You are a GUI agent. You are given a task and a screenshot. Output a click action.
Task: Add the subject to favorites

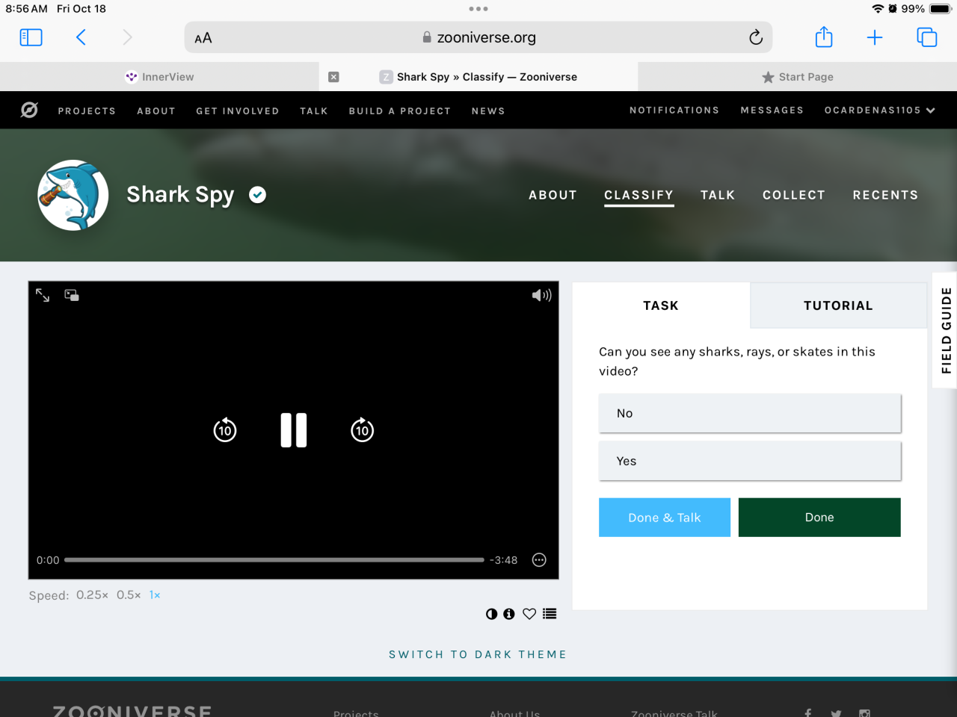(529, 614)
